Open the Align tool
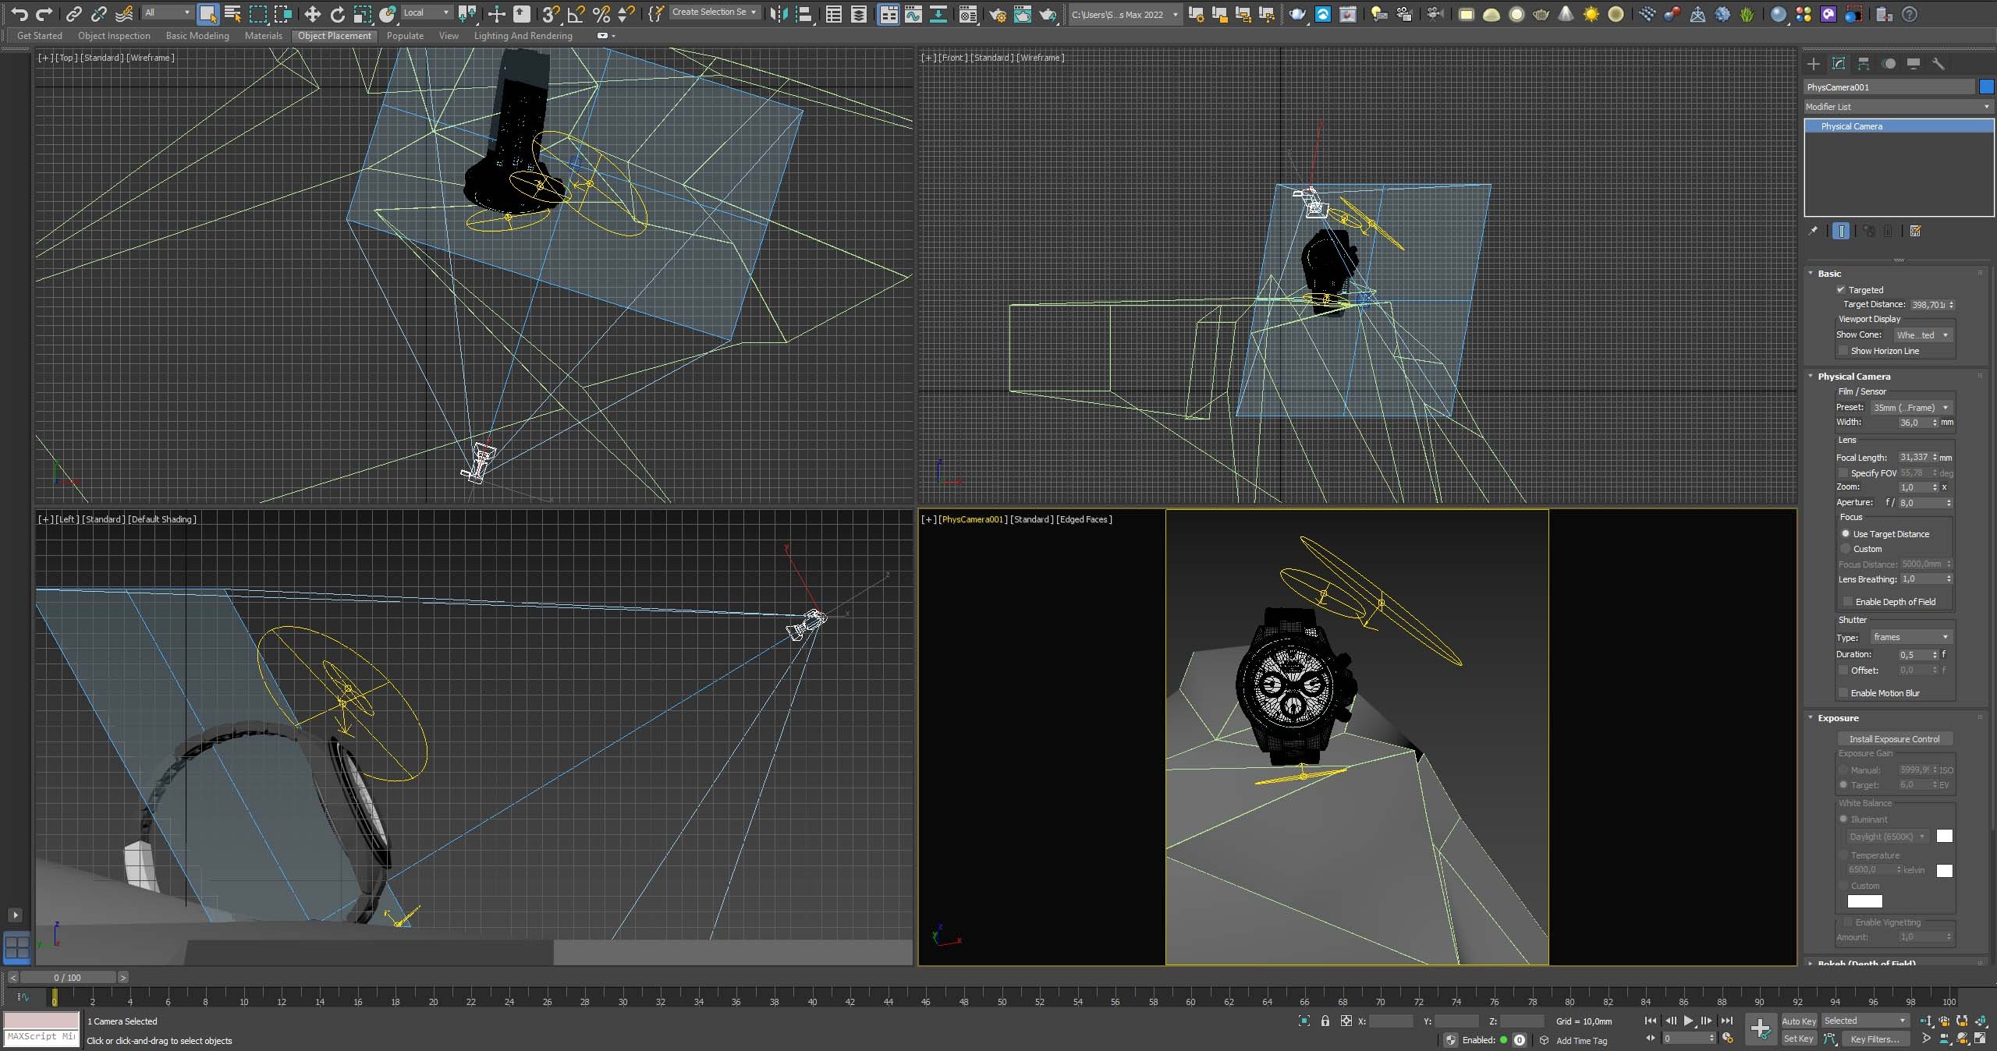This screenshot has width=1997, height=1051. click(x=803, y=14)
